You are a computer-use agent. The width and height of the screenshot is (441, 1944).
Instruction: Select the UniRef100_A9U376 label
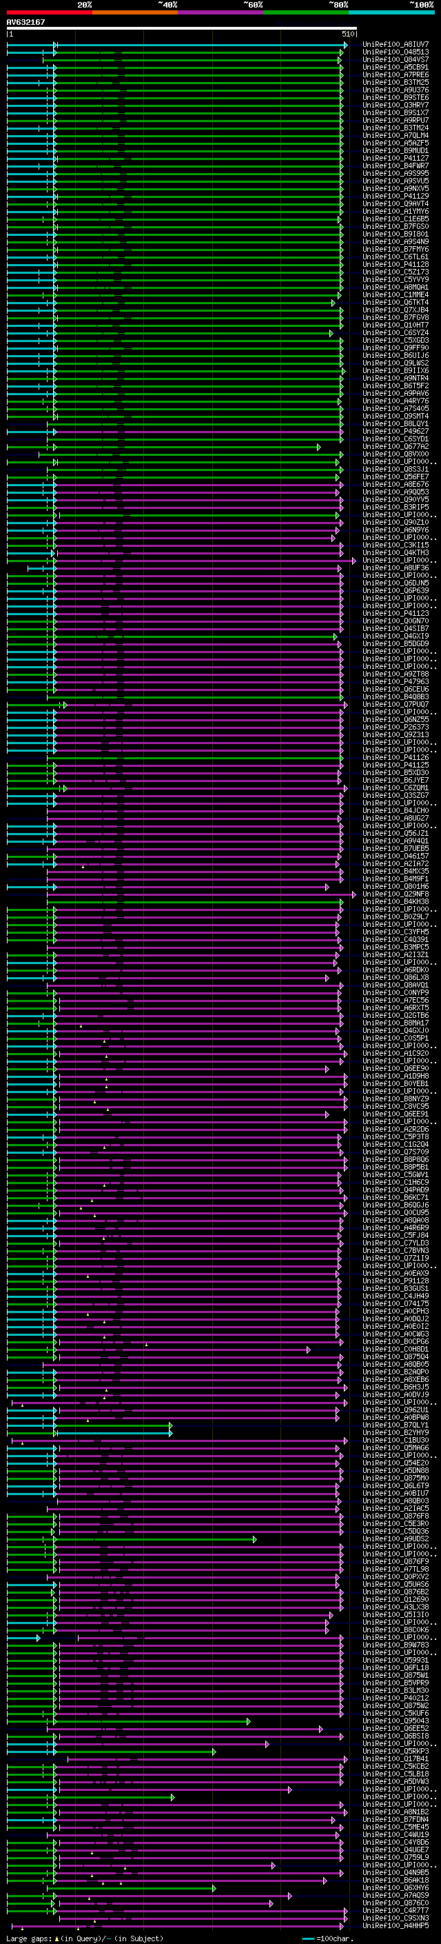coord(395,90)
